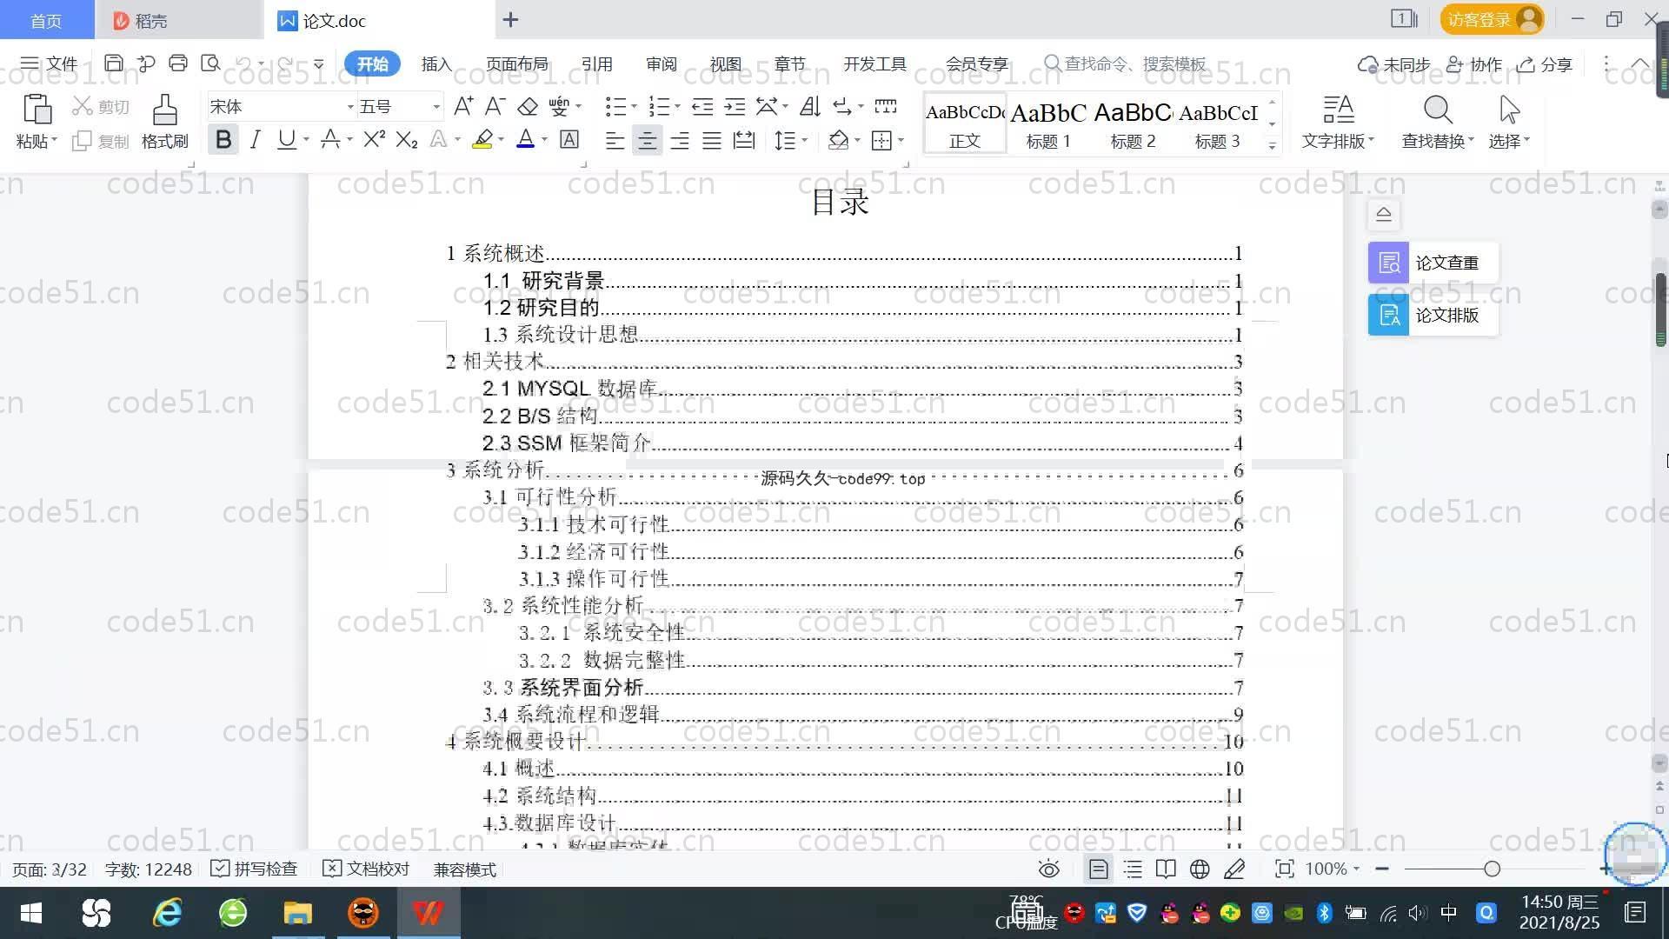Click the zoom slider handle
1669x939 pixels.
click(x=1492, y=869)
